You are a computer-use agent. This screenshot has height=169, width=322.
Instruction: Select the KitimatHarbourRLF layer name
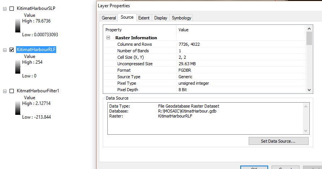click(x=36, y=50)
